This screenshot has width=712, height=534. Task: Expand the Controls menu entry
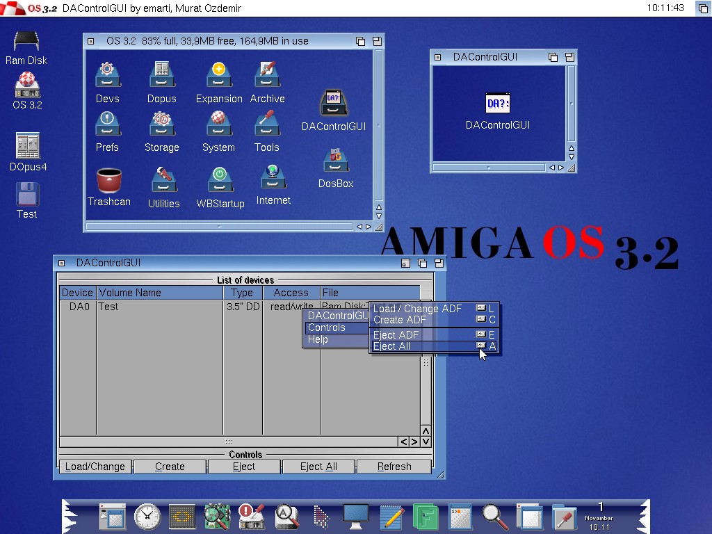[327, 327]
